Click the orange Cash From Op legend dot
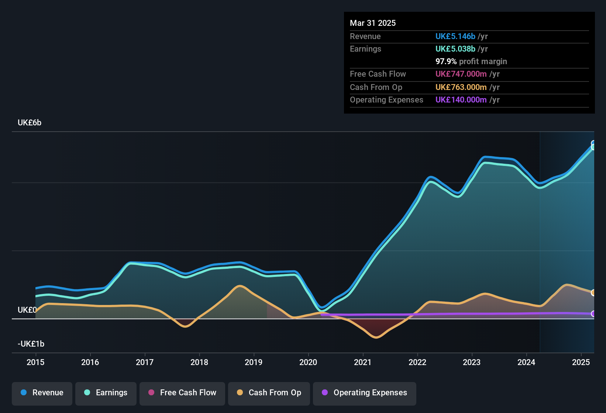606x413 pixels. click(x=240, y=393)
